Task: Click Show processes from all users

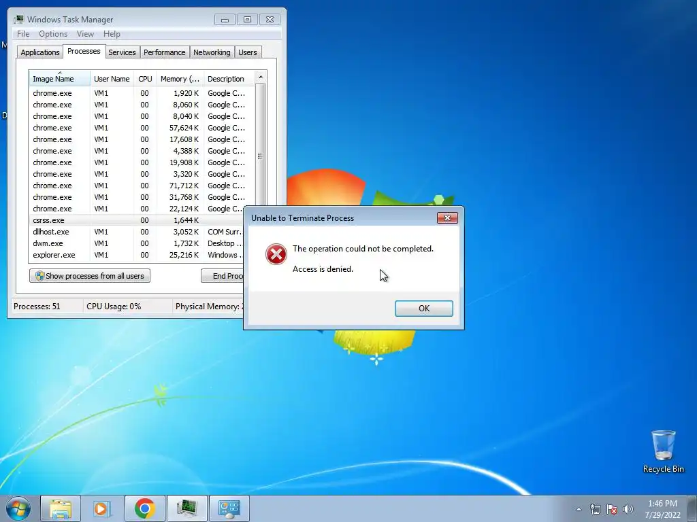Action: 90,276
